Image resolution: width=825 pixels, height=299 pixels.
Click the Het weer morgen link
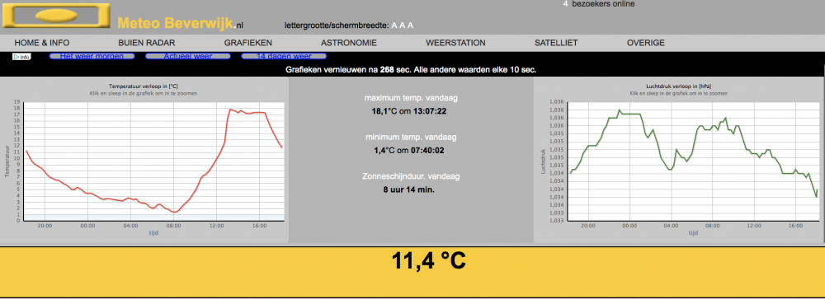92,56
